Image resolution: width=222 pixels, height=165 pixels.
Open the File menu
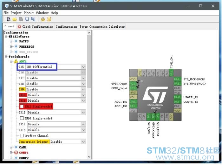click(x=6, y=13)
